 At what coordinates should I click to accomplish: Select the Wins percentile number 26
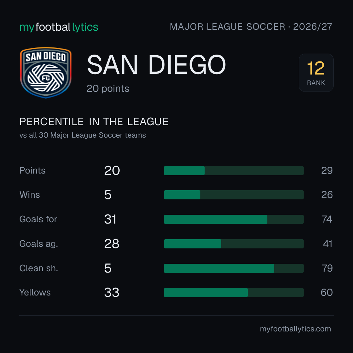(x=327, y=195)
